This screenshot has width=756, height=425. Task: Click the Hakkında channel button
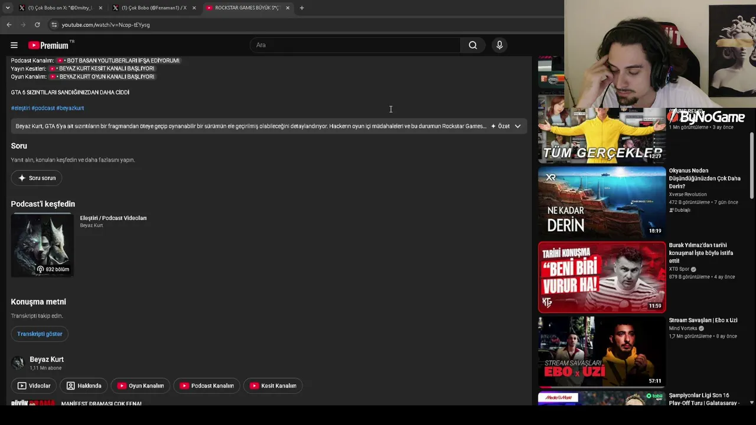[84, 386]
